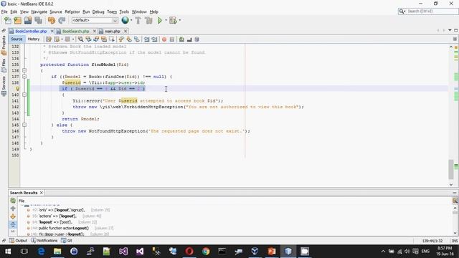This screenshot has width=459, height=258.
Task: Toggle Highlight Search in editor toolbar
Action: tap(103, 39)
